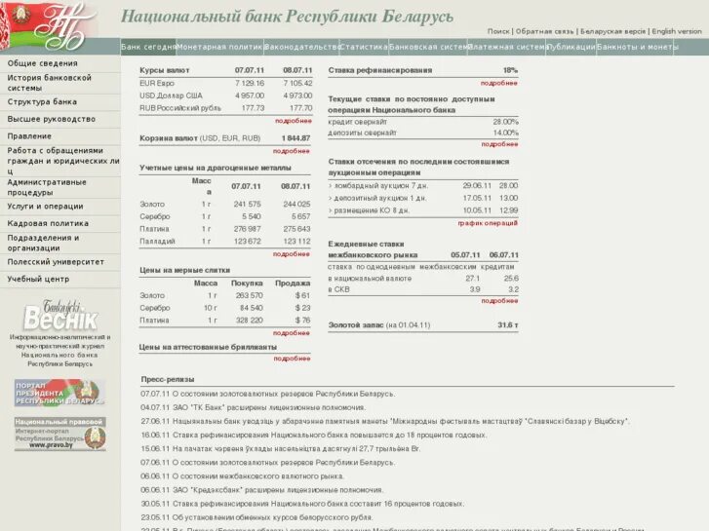
Task: Click the Пресс-релизы section heading
Action: [x=168, y=380]
